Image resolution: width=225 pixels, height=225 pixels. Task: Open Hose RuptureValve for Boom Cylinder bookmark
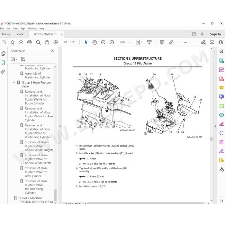tap(38, 97)
